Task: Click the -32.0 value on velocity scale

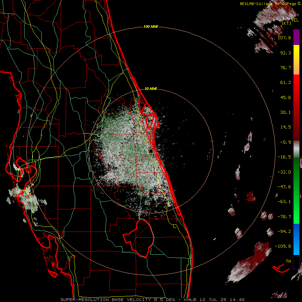Action: 284,172
